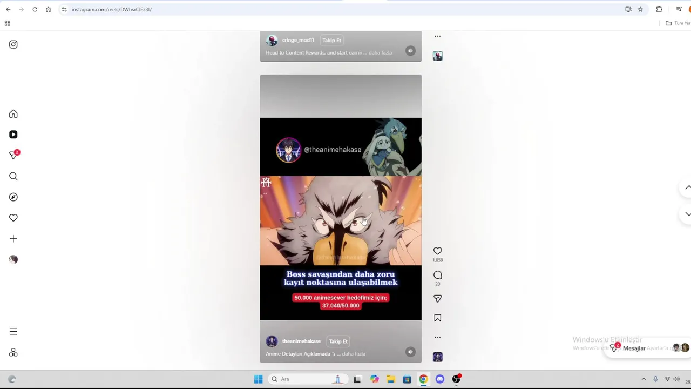Open audio thumbnail of theanimehakase reel
This screenshot has width=691, height=389.
[438, 357]
